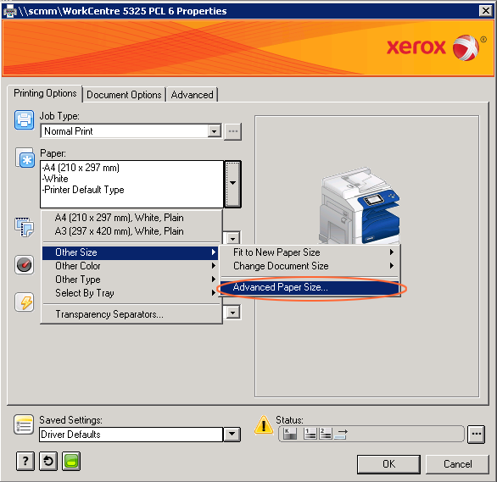The image size is (497, 482).
Task: Click the Normal Print field
Action: pyautogui.click(x=124, y=131)
